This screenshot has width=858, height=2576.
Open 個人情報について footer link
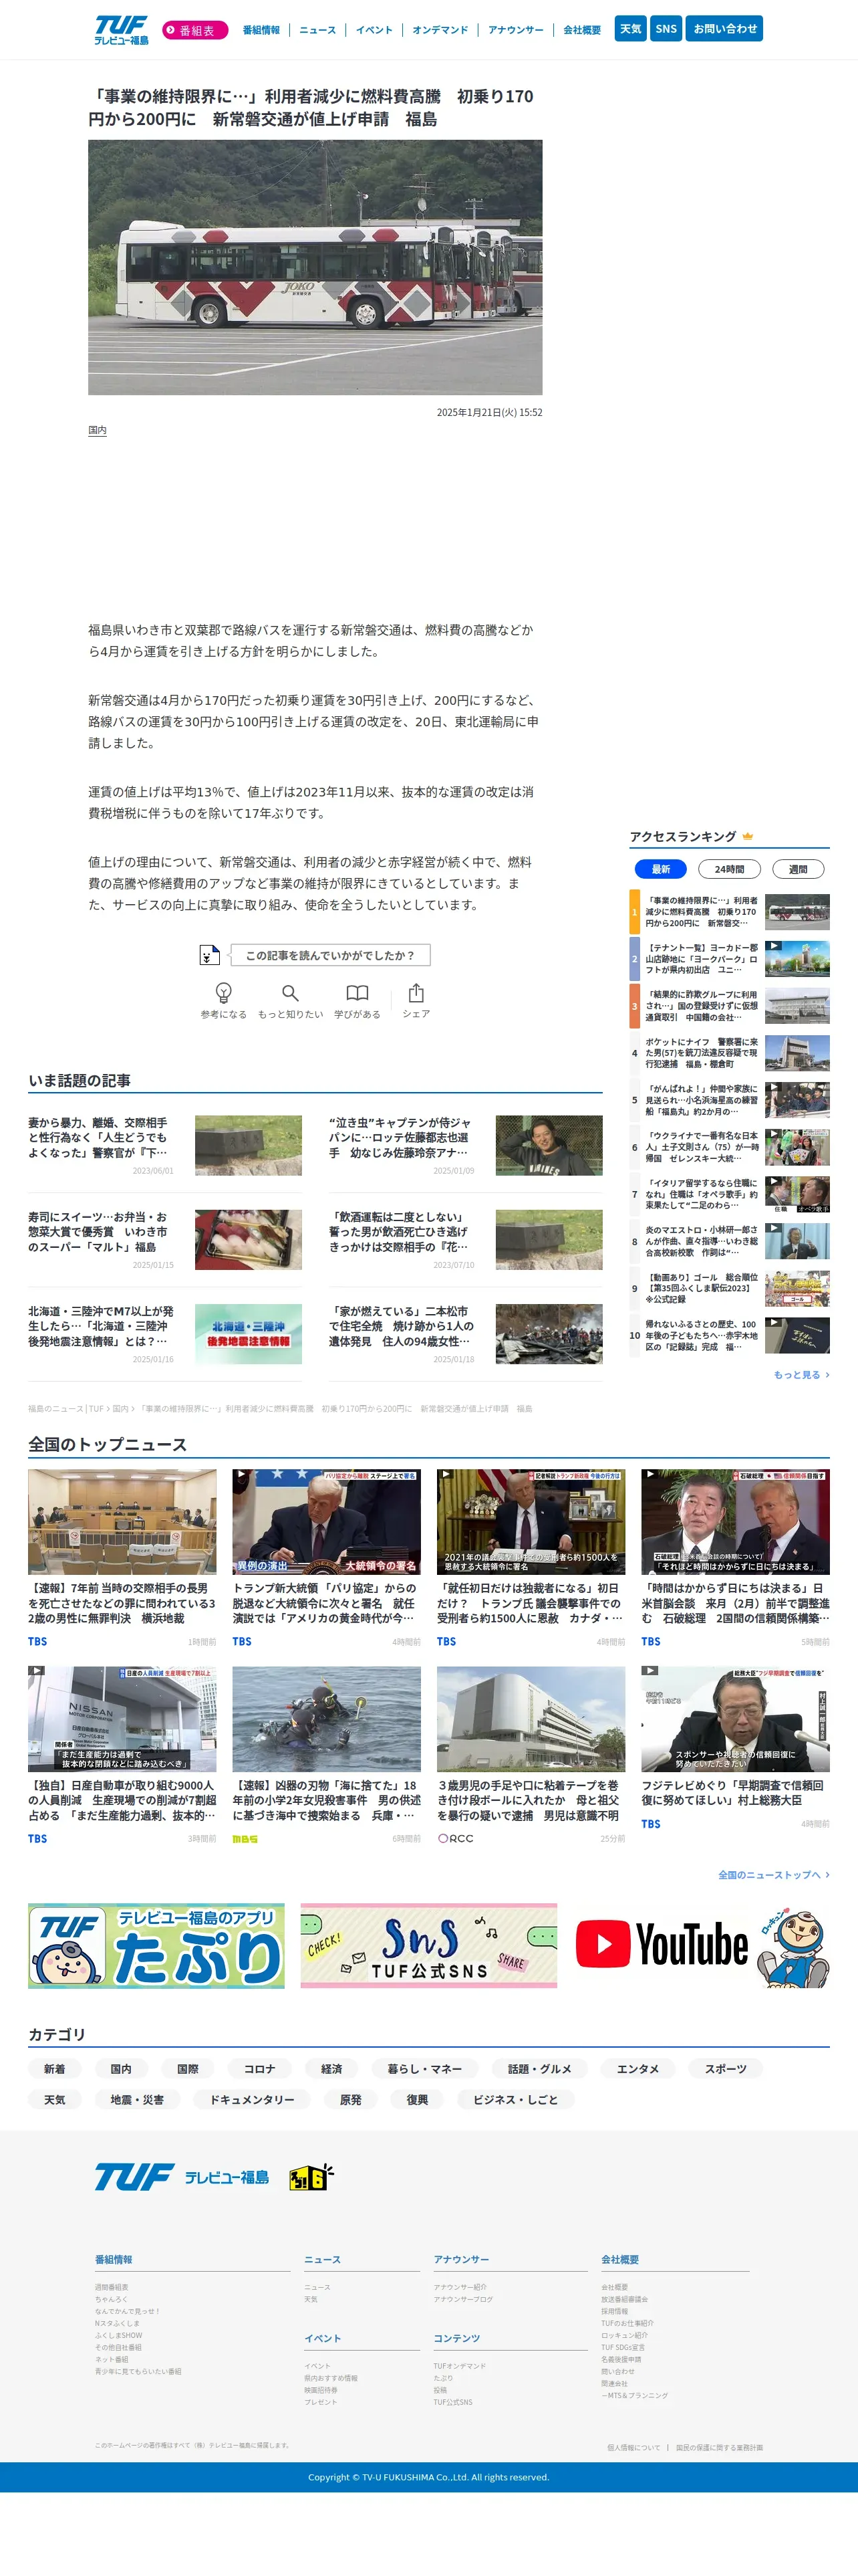coord(633,2447)
